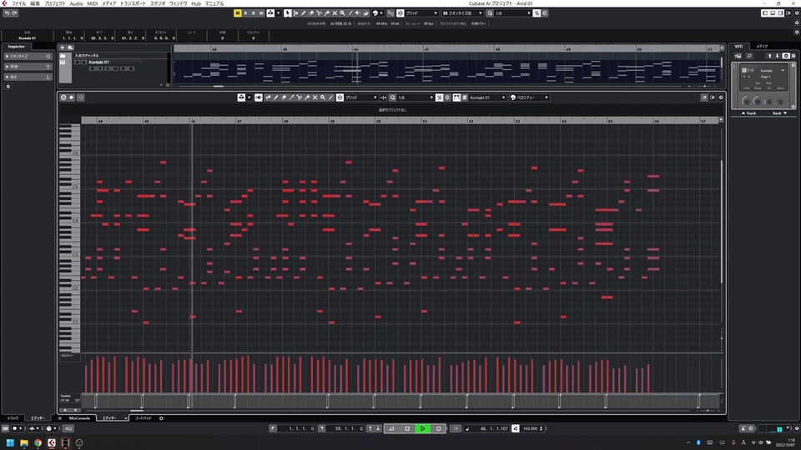
Task: Add a new track with plus icon
Action: 63,47
